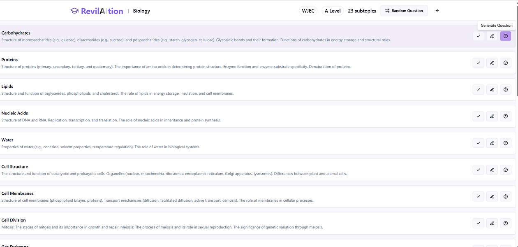Edit the Proteins subtopic with pencil icon
This screenshot has width=518, height=247.
tap(492, 63)
